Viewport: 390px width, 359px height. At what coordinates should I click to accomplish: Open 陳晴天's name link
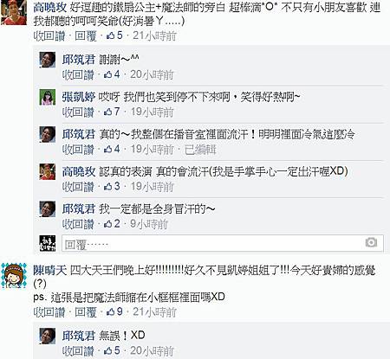pyautogui.click(x=49, y=271)
